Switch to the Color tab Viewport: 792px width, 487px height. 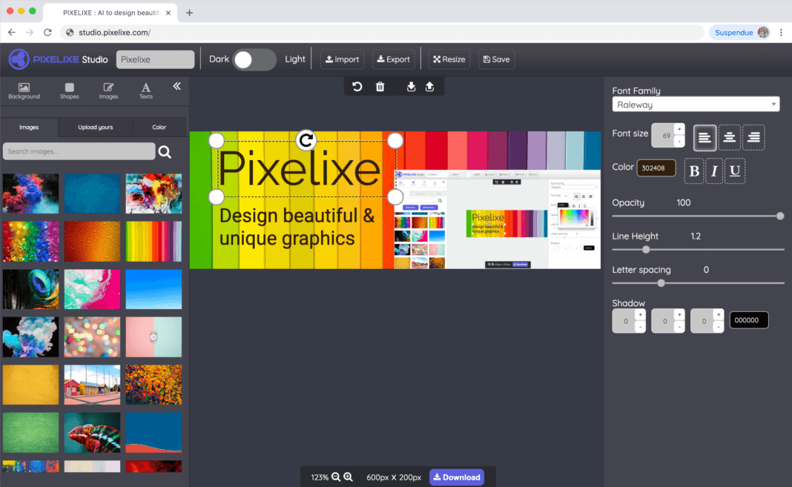(157, 127)
